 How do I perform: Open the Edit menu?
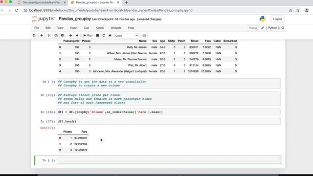tap(48, 28)
